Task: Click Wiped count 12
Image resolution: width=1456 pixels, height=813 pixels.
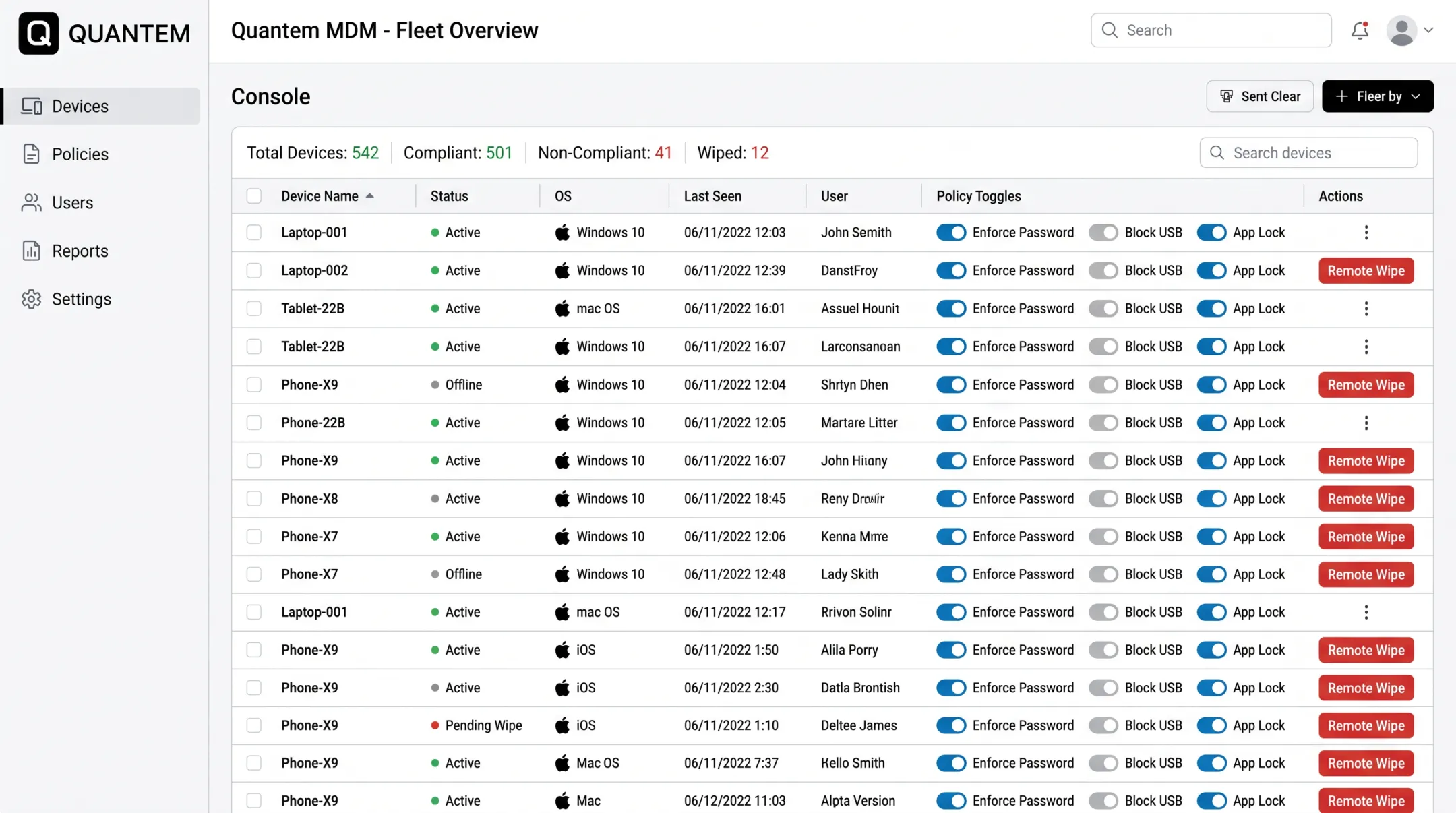Action: [x=760, y=153]
